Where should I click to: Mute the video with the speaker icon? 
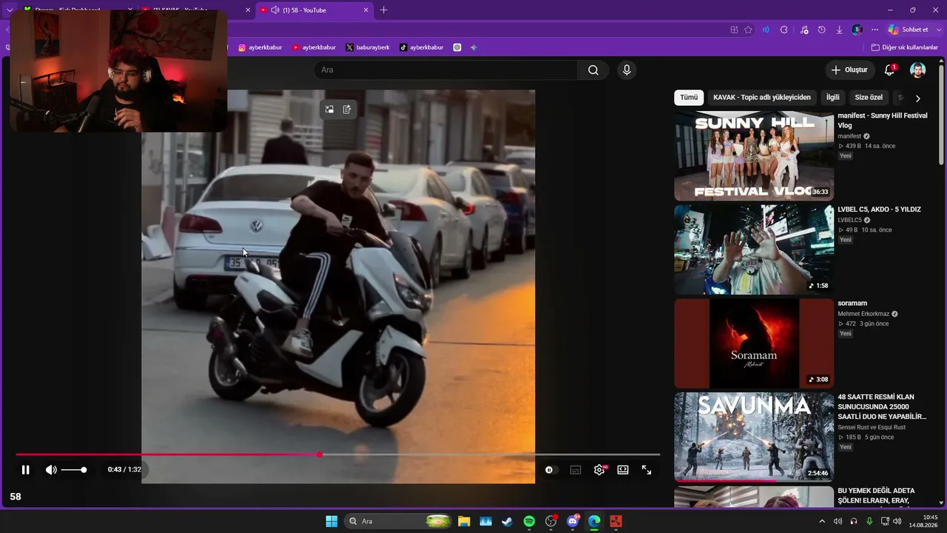click(x=51, y=470)
